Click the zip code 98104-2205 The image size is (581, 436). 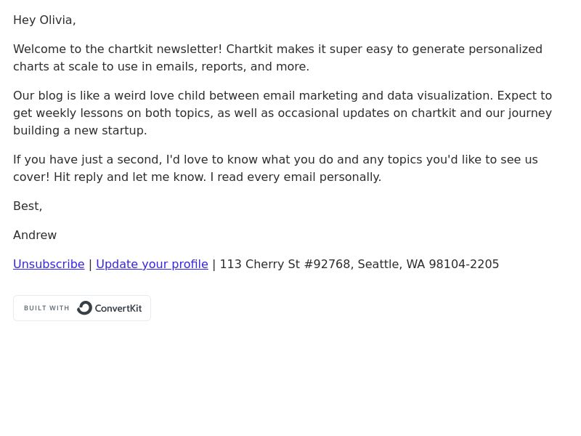(x=464, y=264)
